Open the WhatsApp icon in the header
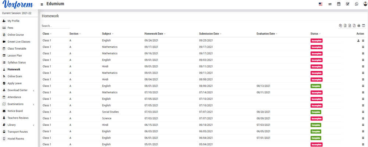This screenshot has width=368, height=147. tap(356, 4)
